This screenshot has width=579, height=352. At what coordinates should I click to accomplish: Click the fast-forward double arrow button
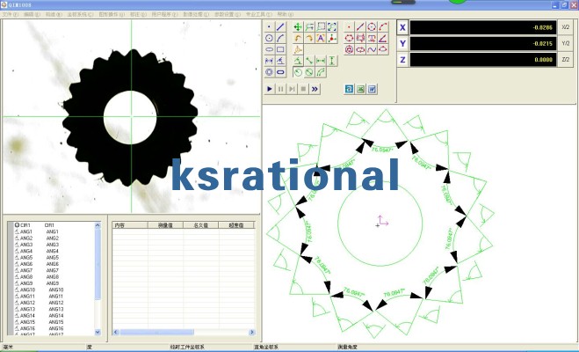[315, 89]
